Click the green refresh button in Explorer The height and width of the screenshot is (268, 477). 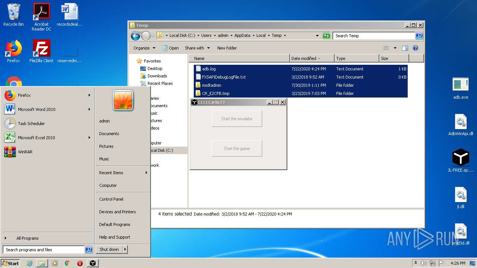pyautogui.click(x=326, y=36)
